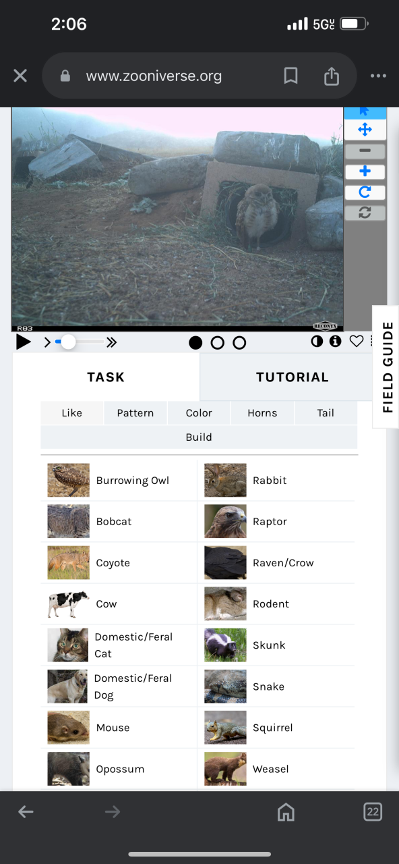
Task: Rotate the image using the rotate icon
Action: (365, 192)
